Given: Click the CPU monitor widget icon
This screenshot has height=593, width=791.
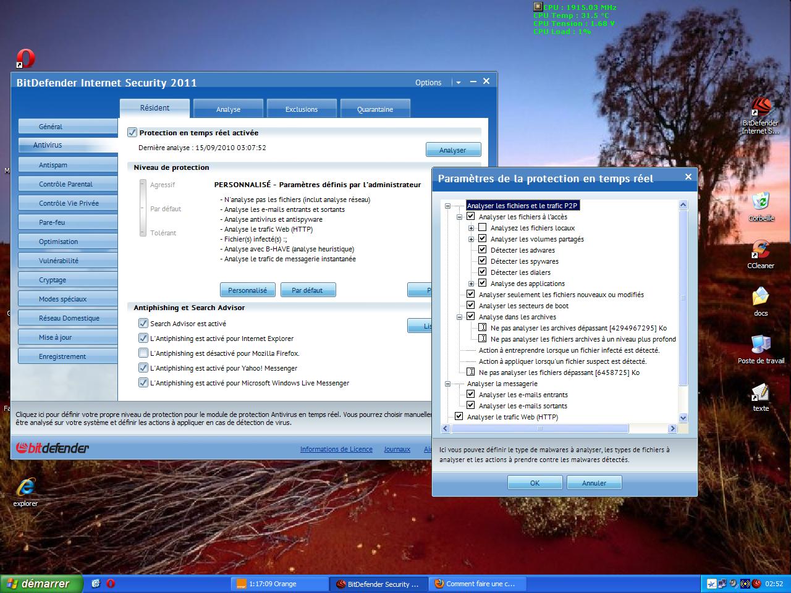Looking at the screenshot, I should pos(538,7).
